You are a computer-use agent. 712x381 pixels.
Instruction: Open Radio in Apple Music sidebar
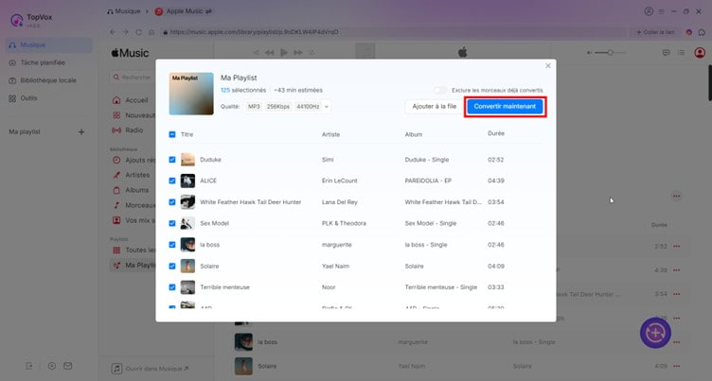130,130
